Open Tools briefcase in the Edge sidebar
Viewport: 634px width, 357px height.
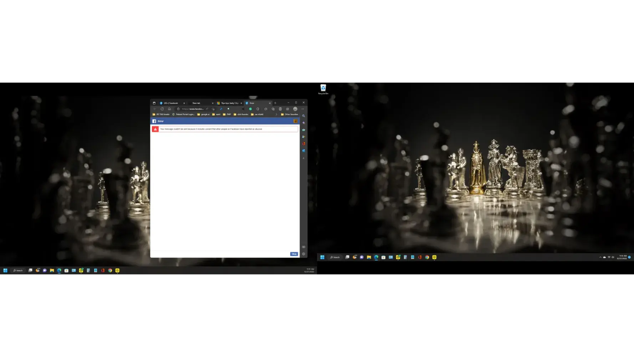[x=303, y=130]
